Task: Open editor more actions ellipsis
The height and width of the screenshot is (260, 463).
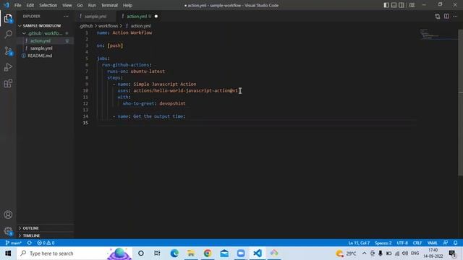Action: [455, 17]
